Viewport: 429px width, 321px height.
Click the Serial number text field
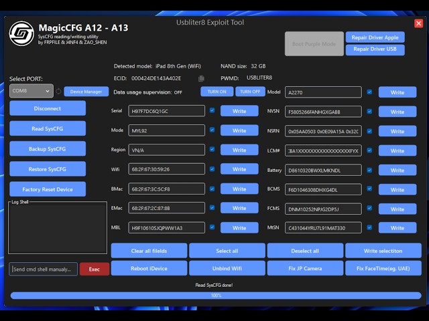pyautogui.click(x=167, y=111)
